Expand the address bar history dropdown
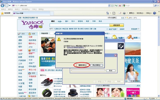The height and width of the screenshot is (100, 160). pos(109,5)
